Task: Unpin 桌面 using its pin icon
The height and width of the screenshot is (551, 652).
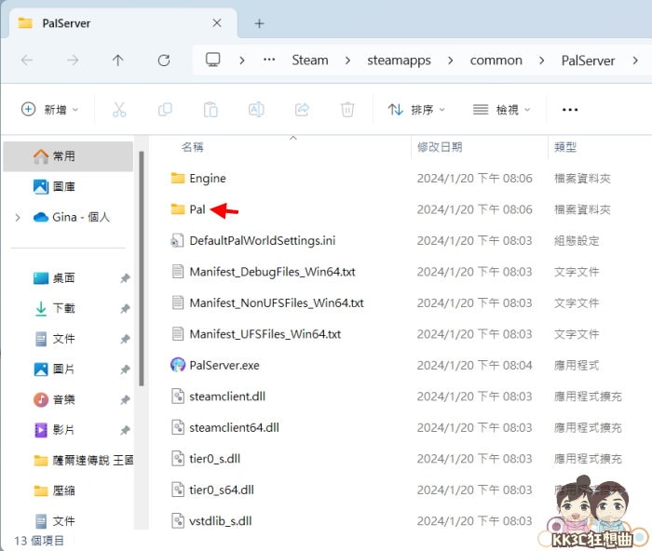Action: pos(125,278)
